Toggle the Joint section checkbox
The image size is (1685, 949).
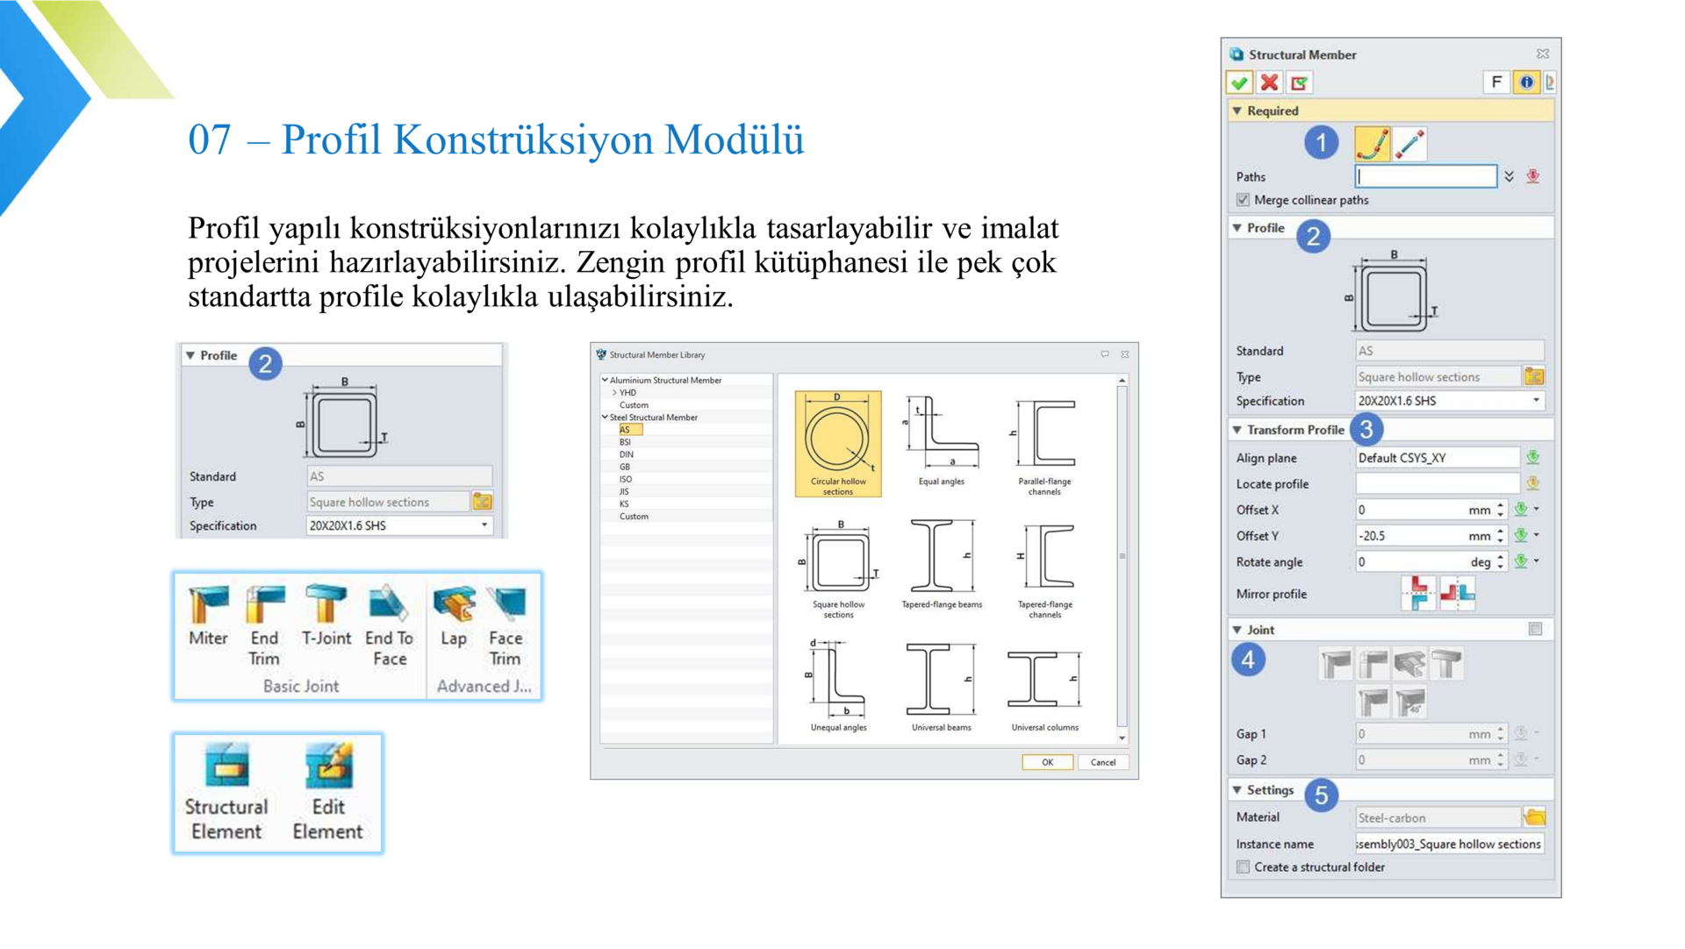pyautogui.click(x=1535, y=629)
